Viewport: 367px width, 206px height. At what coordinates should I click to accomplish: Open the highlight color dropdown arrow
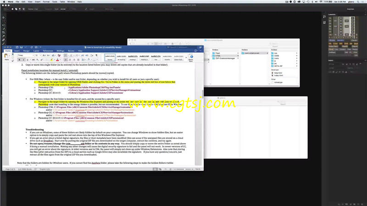click(x=55, y=60)
